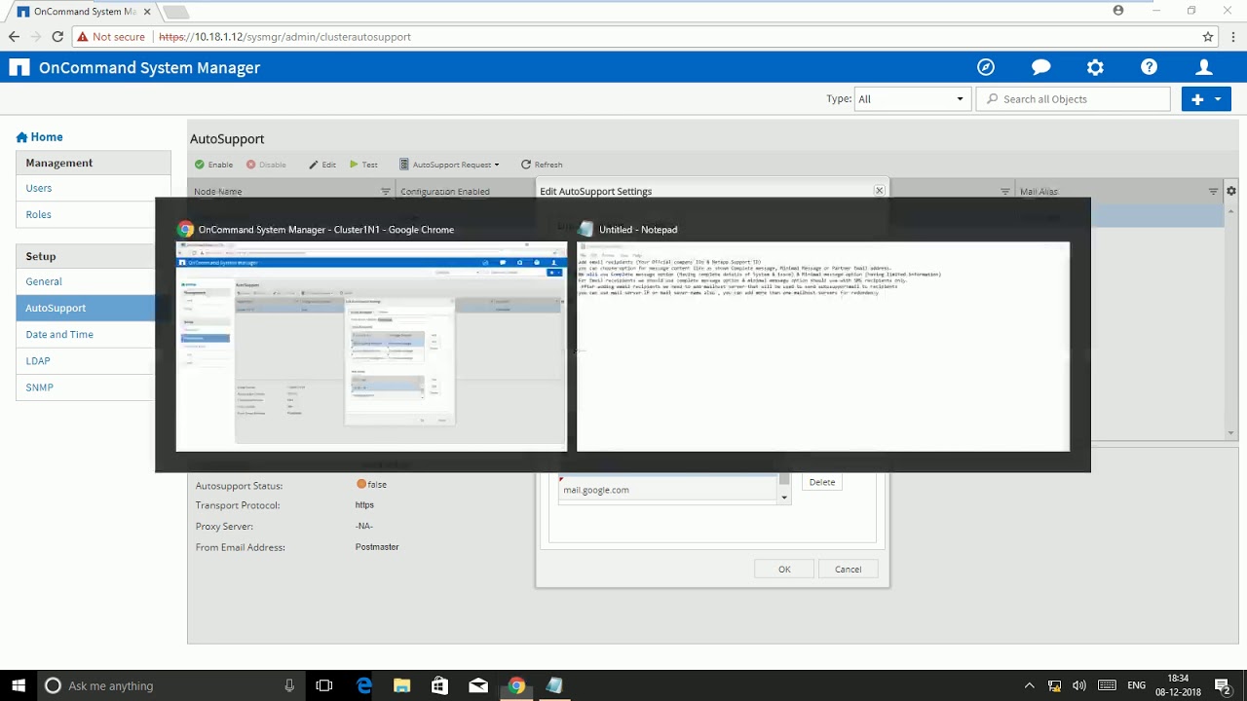Open the Windows Start menu
1247x701 pixels.
coord(18,685)
